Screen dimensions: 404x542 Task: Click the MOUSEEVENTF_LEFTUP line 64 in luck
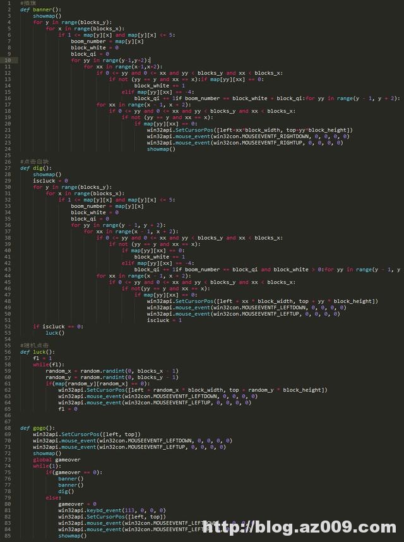(x=155, y=402)
